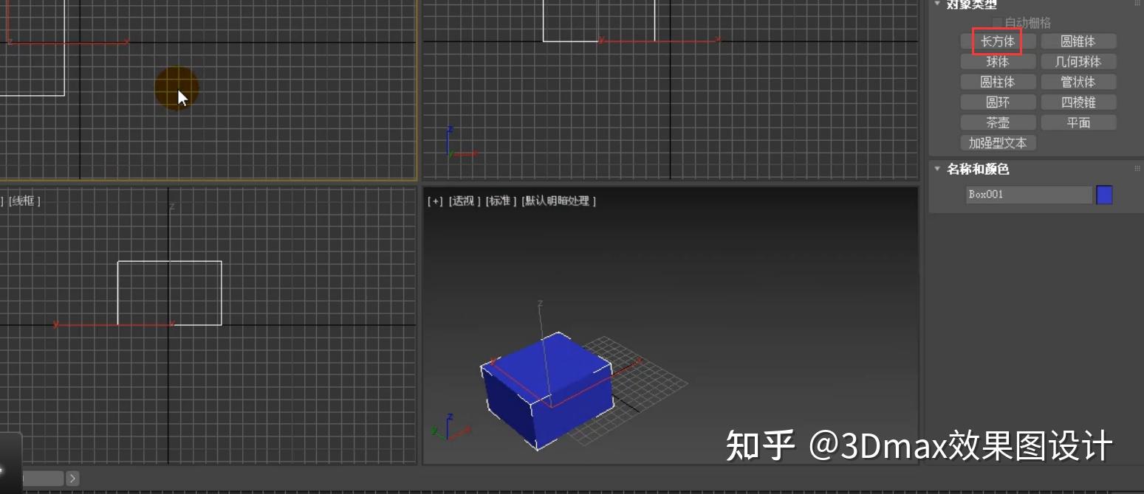This screenshot has width=1144, height=494.
Task: Click the 加强型文本 (TextPlus) button
Action: [998, 142]
